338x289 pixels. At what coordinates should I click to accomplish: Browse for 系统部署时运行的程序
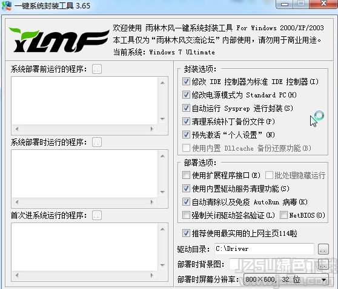pos(97,142)
